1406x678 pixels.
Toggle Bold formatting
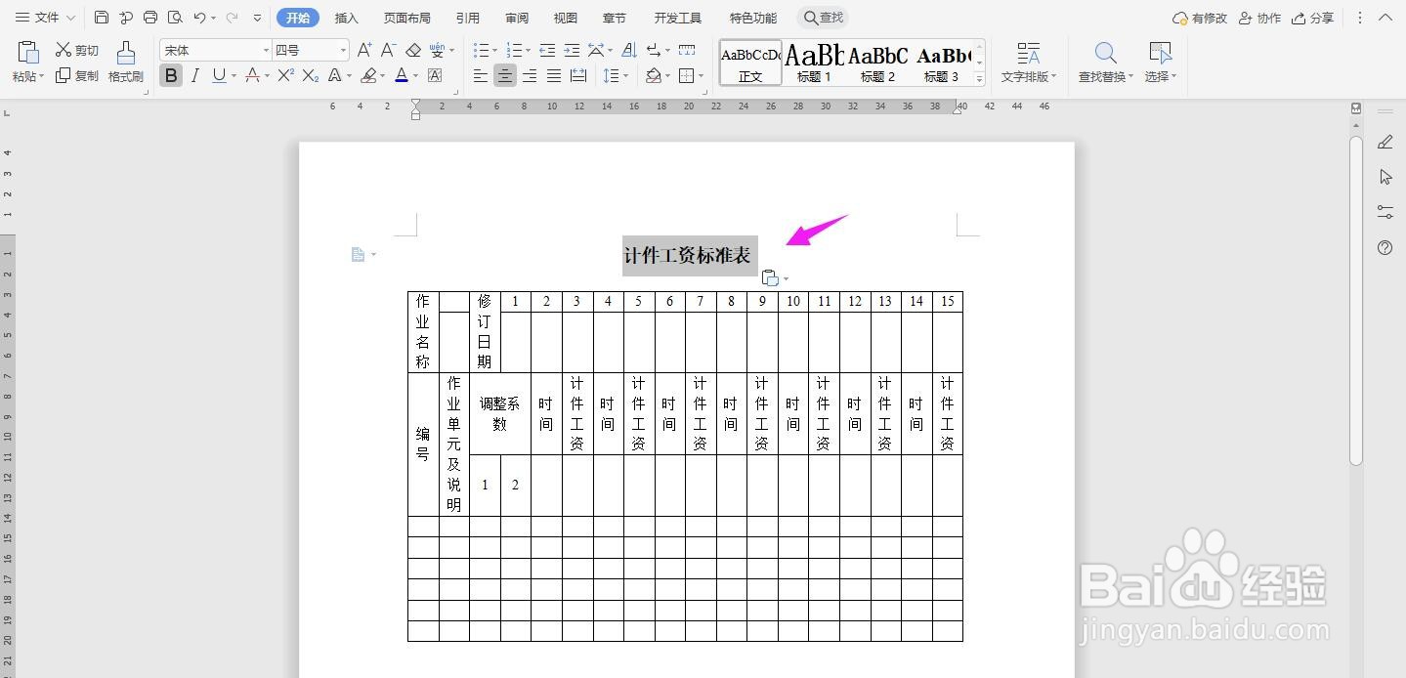coord(171,75)
